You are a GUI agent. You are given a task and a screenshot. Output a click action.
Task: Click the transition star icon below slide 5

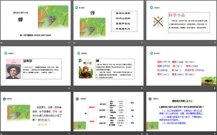74,88
